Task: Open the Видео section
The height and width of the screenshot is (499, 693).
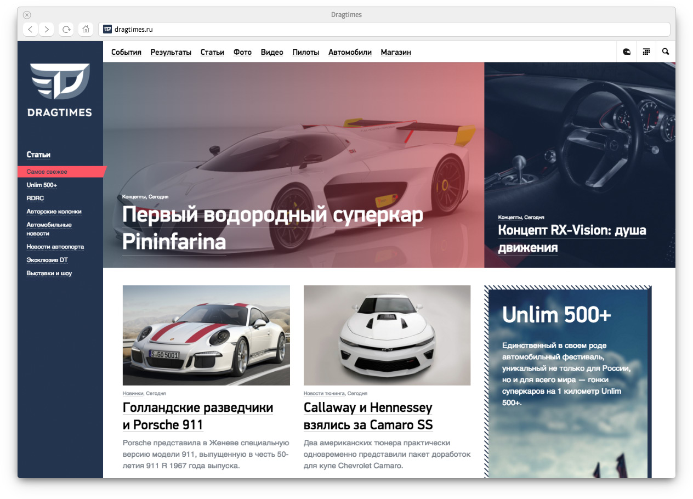Action: tap(271, 52)
